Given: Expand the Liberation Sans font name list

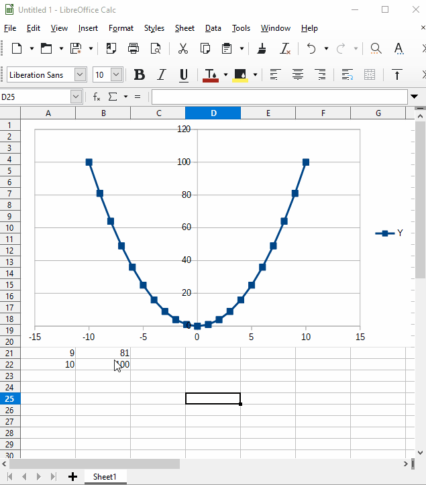Looking at the screenshot, I should pyautogui.click(x=80, y=74).
